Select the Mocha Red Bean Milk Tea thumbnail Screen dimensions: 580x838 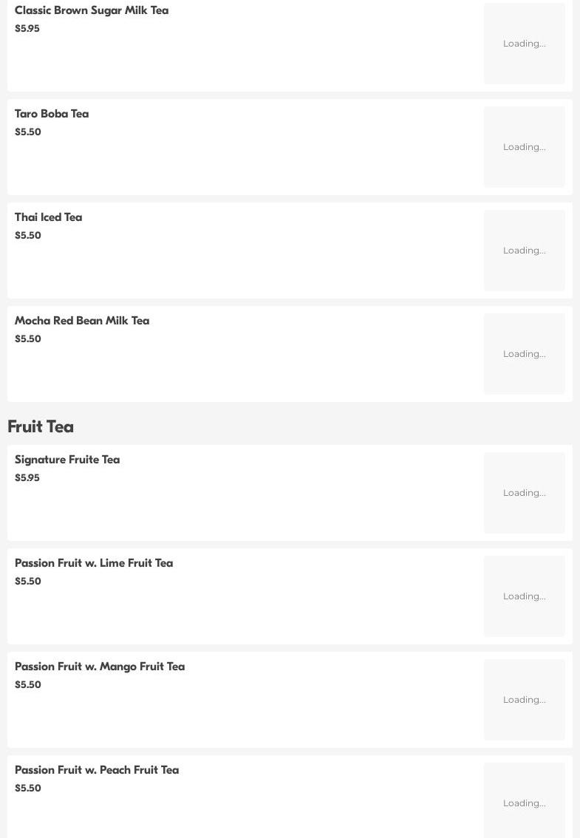524,354
